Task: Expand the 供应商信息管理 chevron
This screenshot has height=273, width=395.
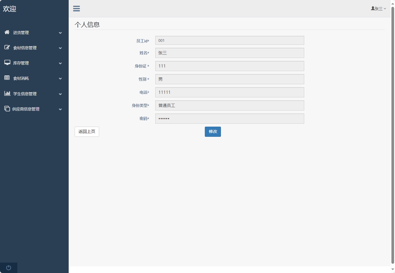Action: [x=60, y=109]
